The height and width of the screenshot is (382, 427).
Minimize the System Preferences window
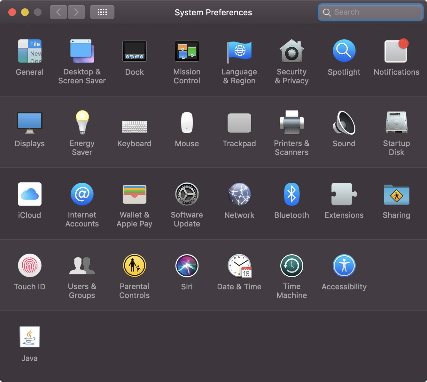click(25, 12)
